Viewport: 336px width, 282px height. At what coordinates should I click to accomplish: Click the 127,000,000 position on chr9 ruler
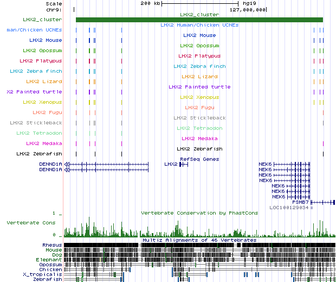248,9
